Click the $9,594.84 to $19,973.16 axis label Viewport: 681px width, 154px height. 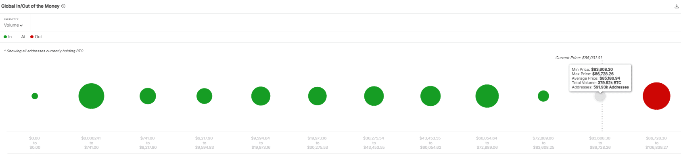[x=261, y=143]
